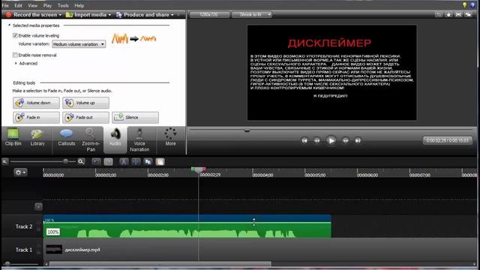Jump to the previous clip
The height and width of the screenshot is (270, 480).
coord(304,140)
